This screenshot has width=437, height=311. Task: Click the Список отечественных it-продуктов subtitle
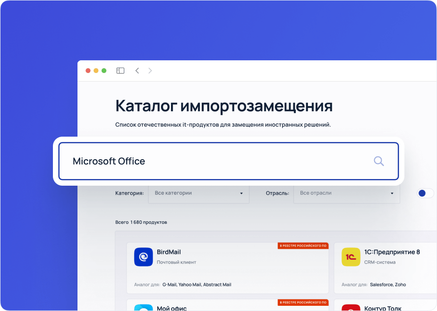pos(223,125)
